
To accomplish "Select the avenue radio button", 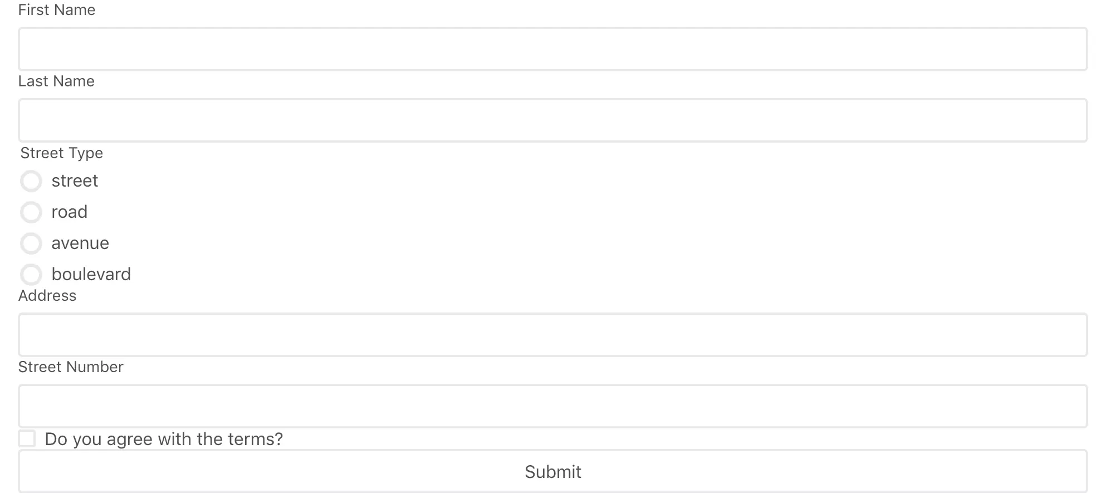I will [x=31, y=243].
